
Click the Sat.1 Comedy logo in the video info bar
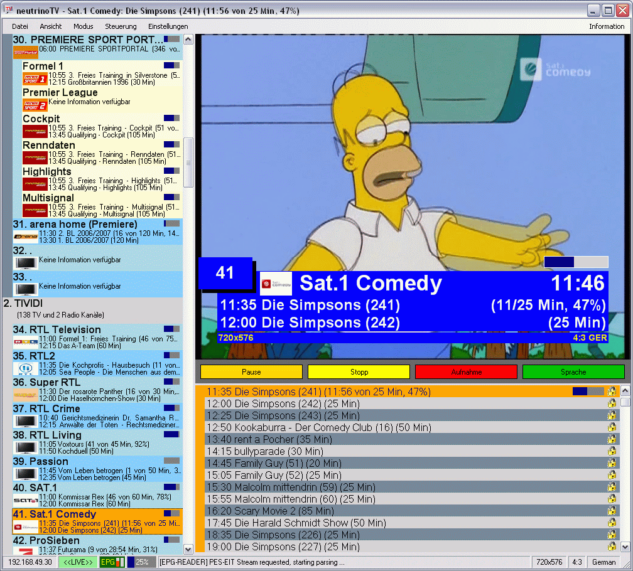click(276, 284)
